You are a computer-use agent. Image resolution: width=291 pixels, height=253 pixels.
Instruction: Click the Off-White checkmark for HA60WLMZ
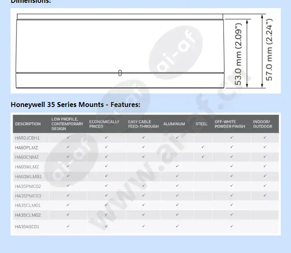(x=232, y=166)
